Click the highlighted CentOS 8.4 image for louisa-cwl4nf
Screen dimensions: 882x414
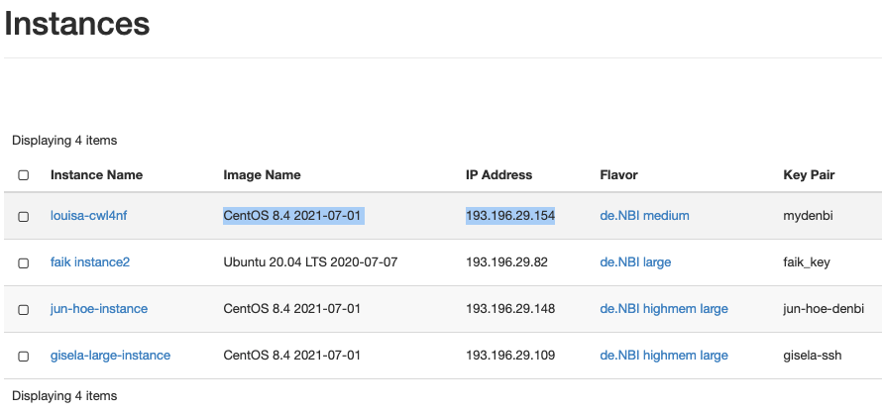pos(293,216)
